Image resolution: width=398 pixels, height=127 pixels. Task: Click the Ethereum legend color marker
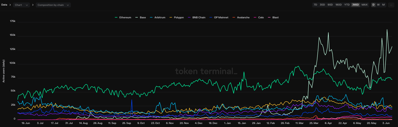(x=116, y=17)
